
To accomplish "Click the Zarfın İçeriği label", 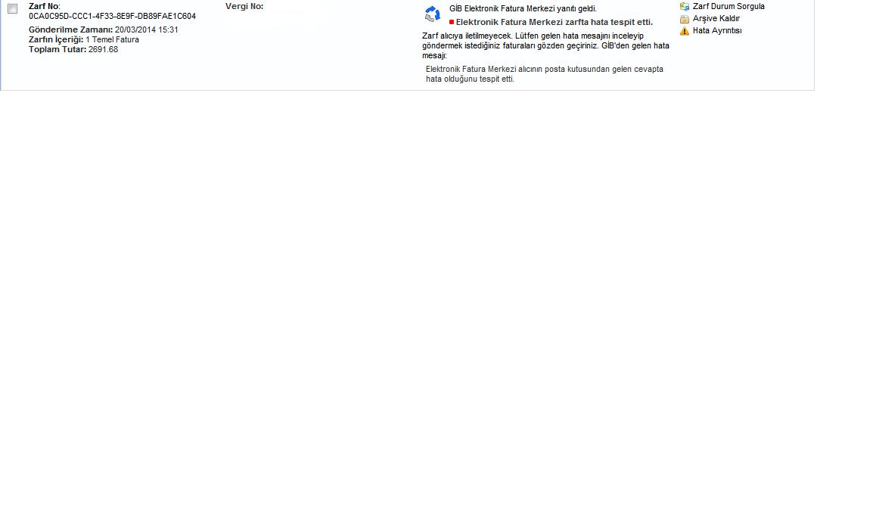I will click(x=56, y=39).
